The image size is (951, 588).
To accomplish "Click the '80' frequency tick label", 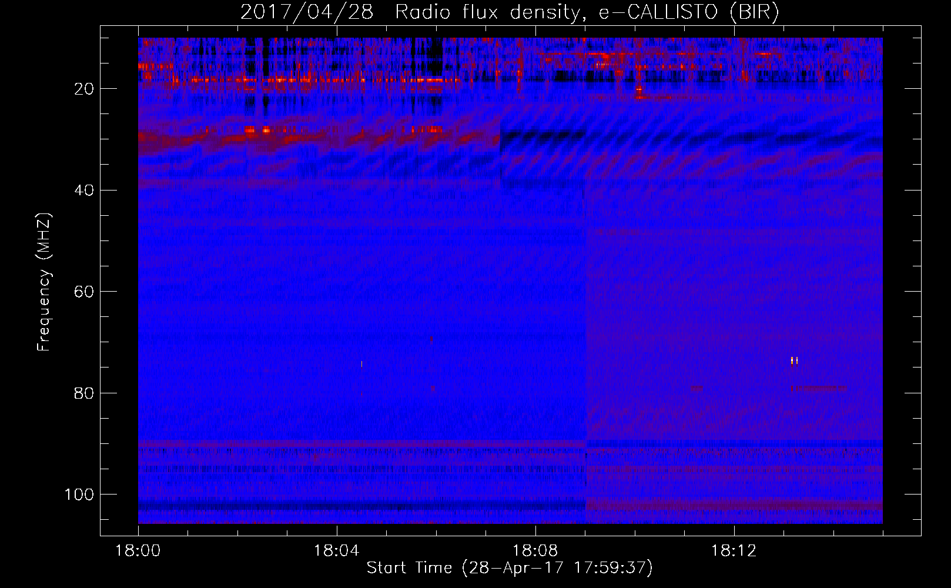I will pyautogui.click(x=84, y=393).
